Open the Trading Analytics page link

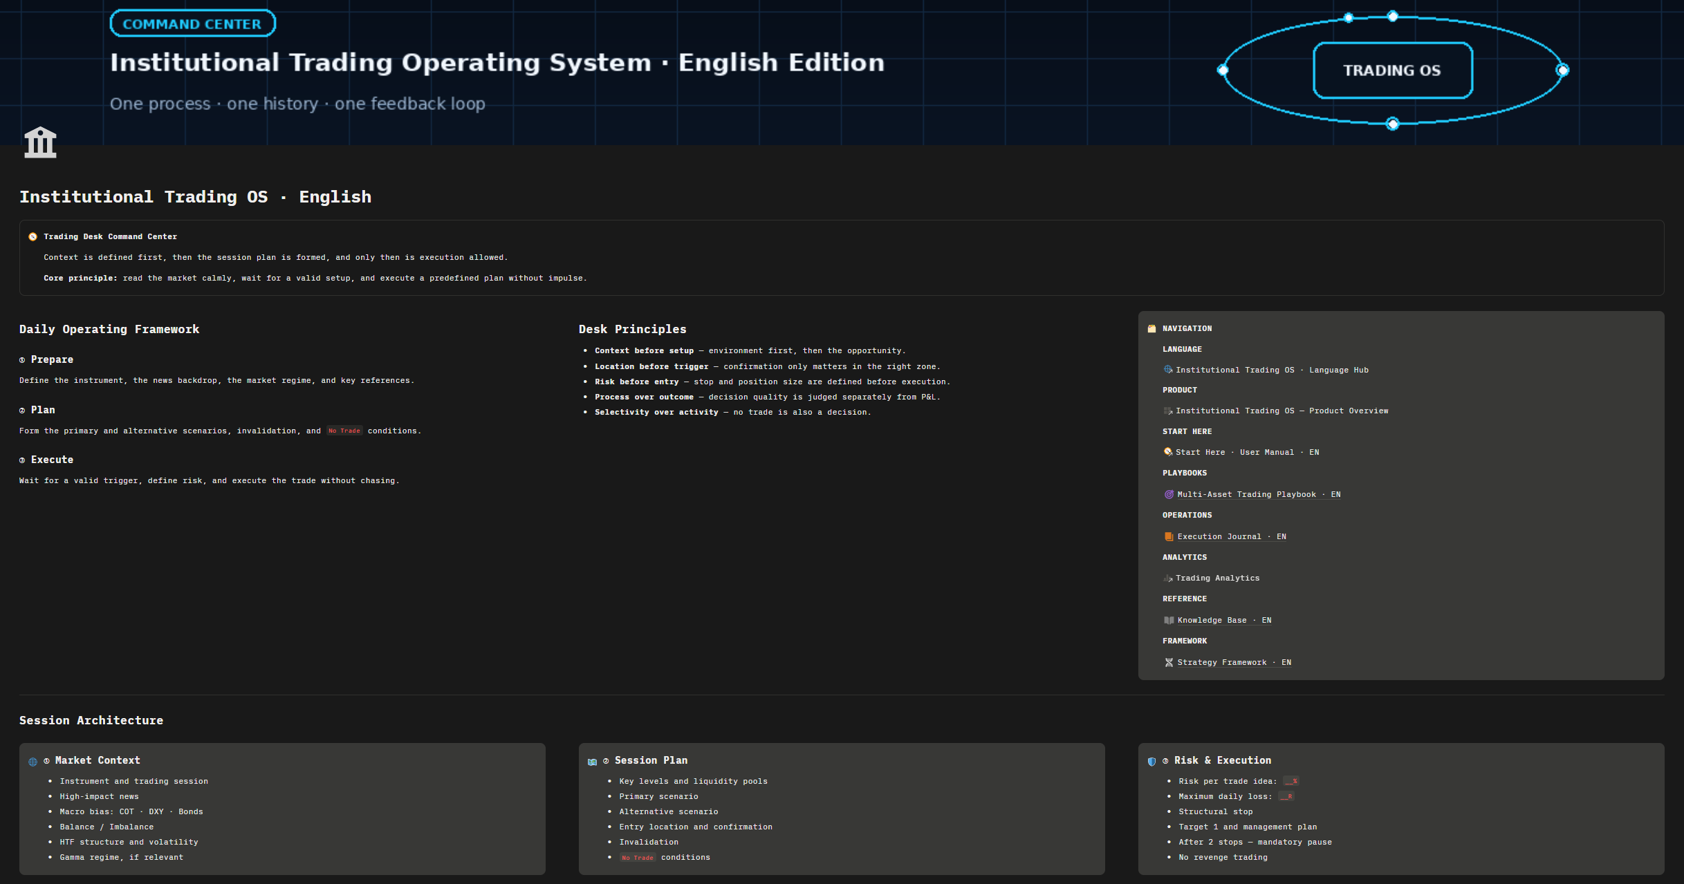tap(1217, 578)
